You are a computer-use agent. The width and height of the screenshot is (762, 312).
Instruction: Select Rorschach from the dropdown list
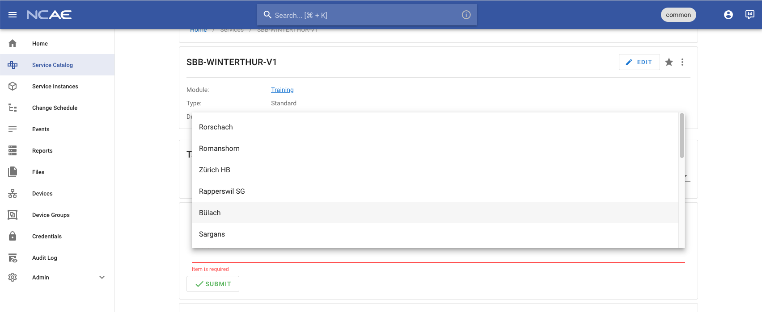point(435,127)
